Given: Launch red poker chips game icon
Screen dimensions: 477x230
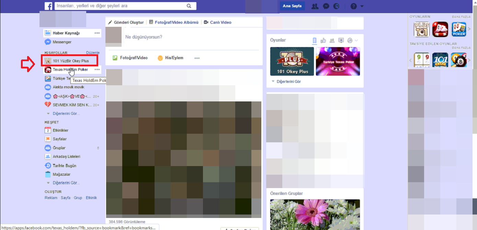Looking at the screenshot, I should tap(440, 29).
